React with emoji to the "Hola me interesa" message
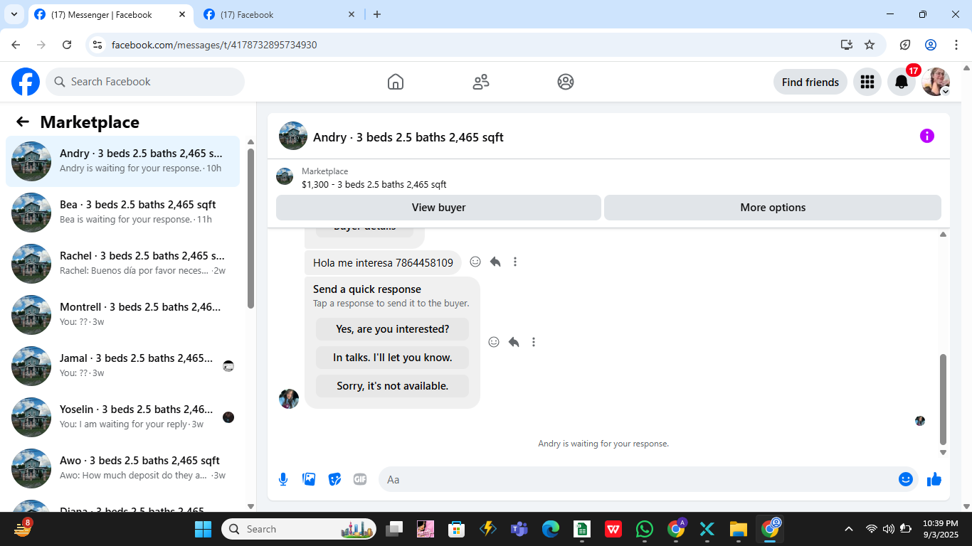Image resolution: width=972 pixels, height=546 pixels. (475, 262)
